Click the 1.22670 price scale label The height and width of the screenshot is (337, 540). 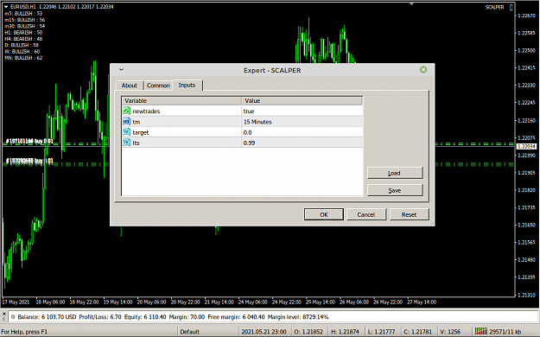pyautogui.click(x=526, y=16)
